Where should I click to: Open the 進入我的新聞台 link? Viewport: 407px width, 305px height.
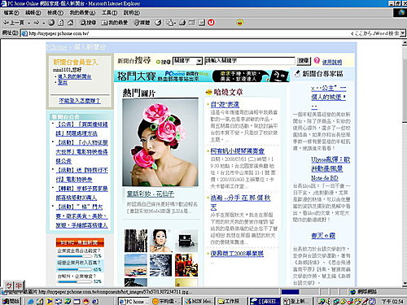point(74,76)
